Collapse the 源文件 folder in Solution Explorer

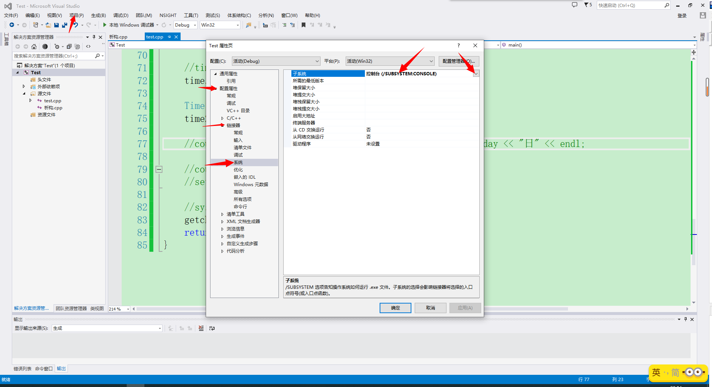pyautogui.click(x=24, y=94)
